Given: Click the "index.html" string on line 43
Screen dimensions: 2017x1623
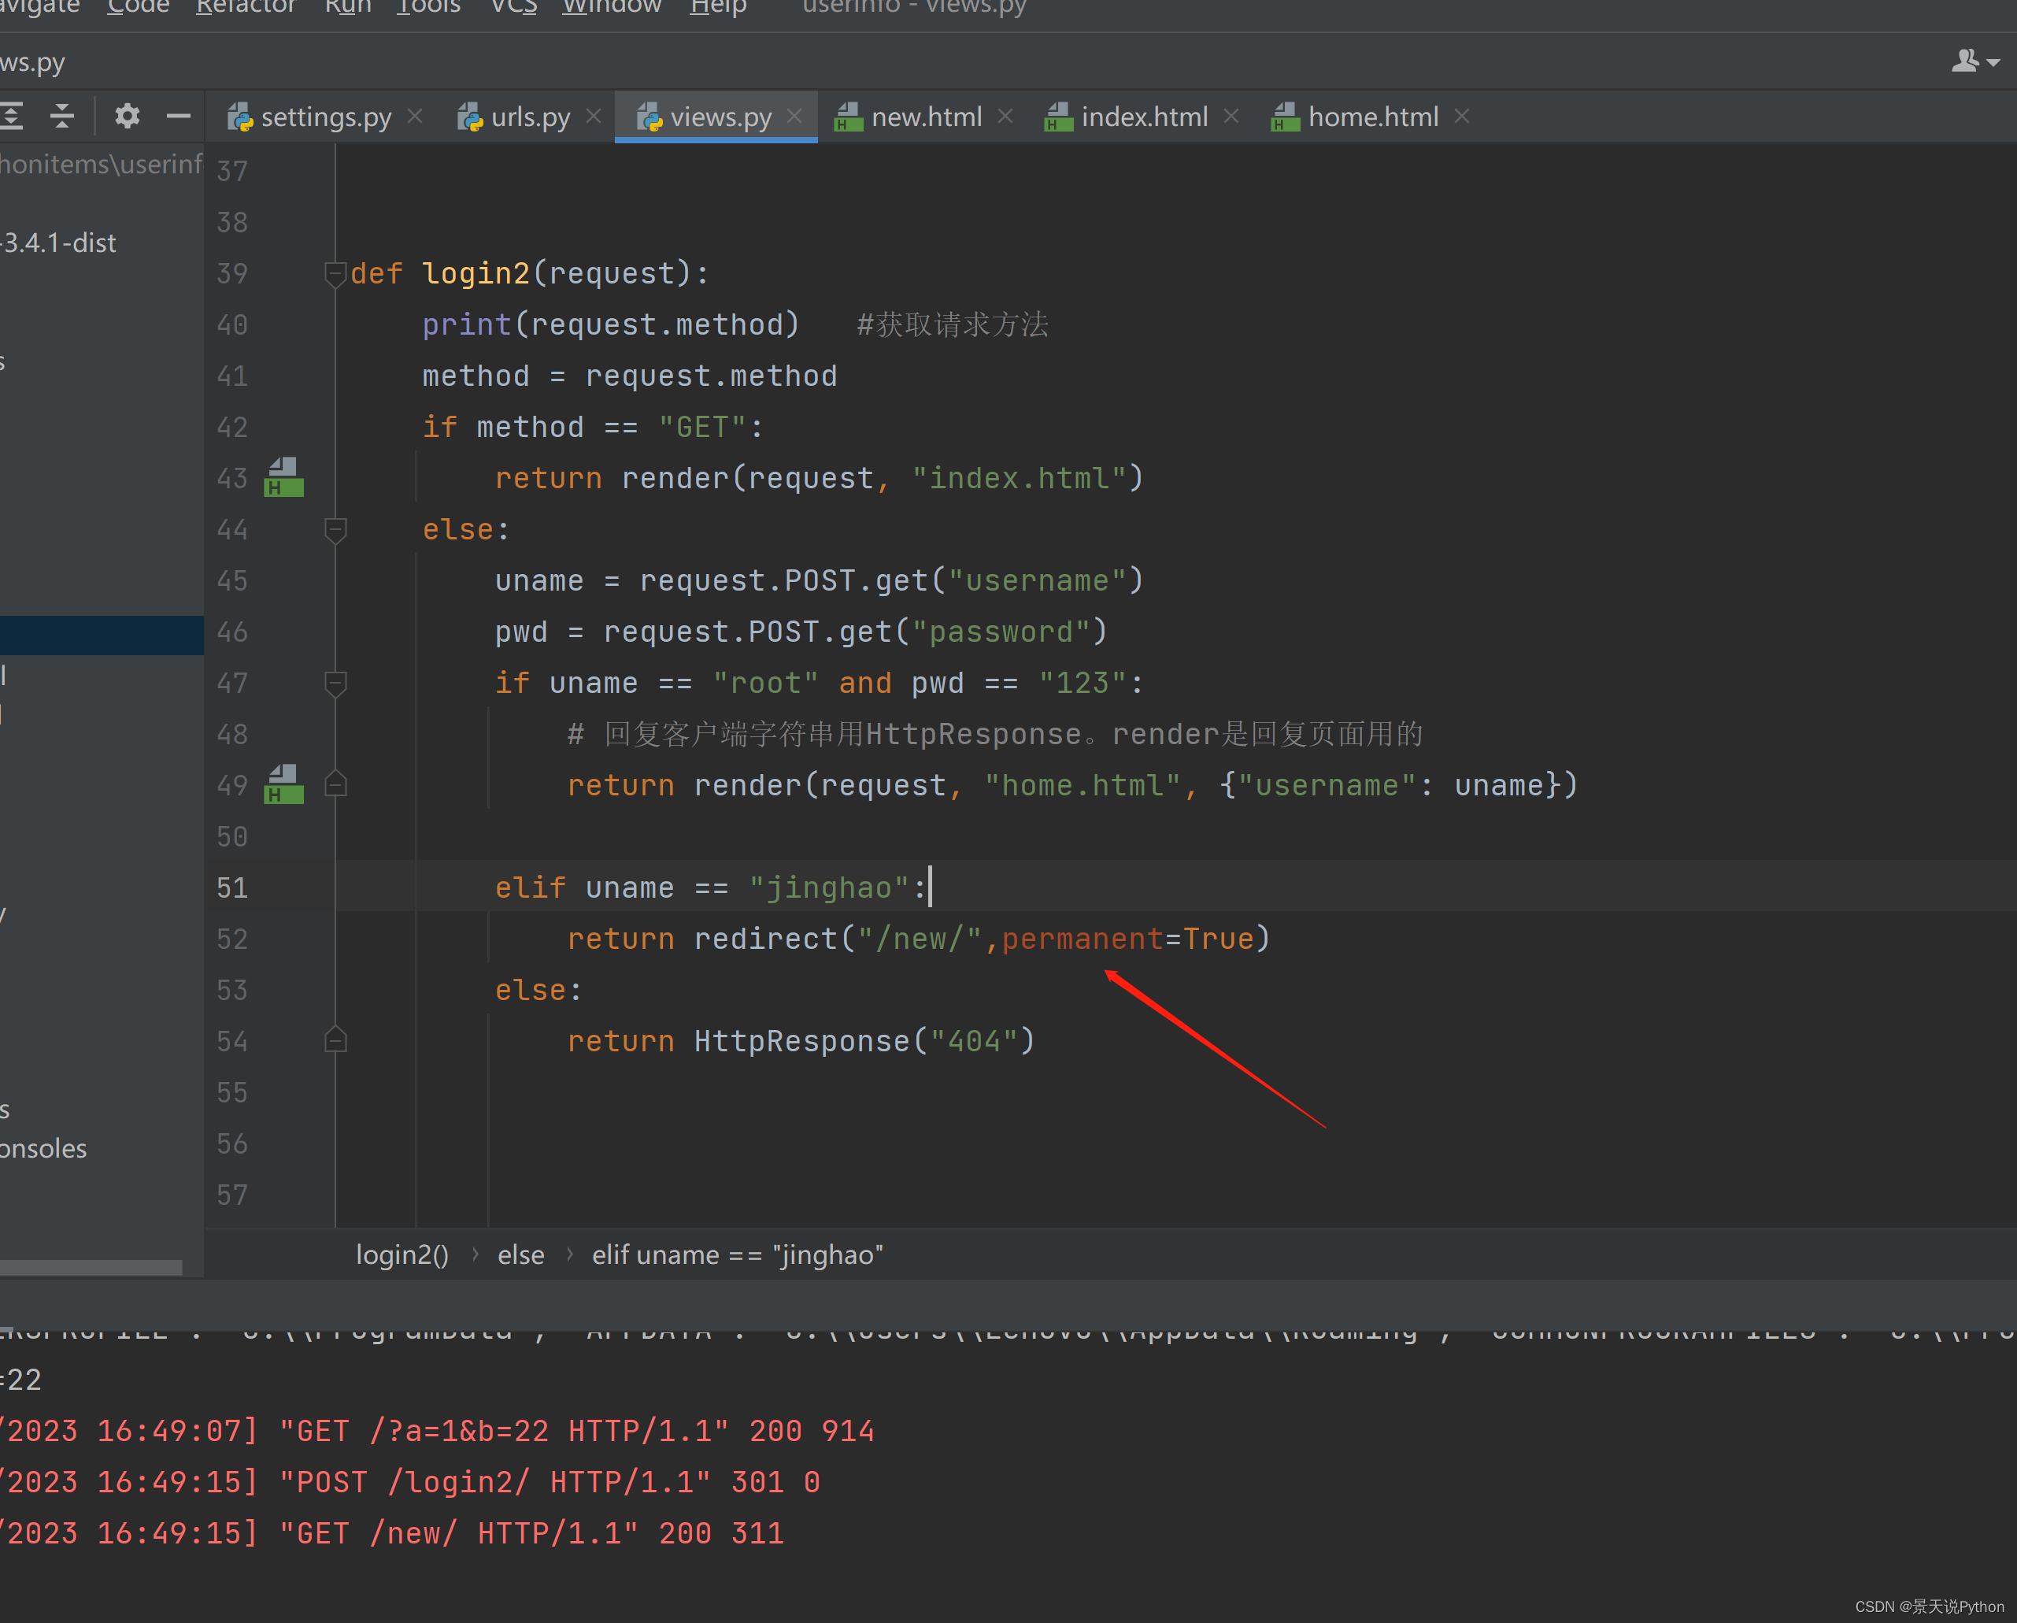Looking at the screenshot, I should click(1019, 478).
